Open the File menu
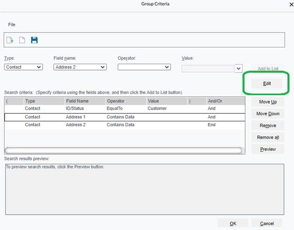The image size is (294, 230). [12, 25]
